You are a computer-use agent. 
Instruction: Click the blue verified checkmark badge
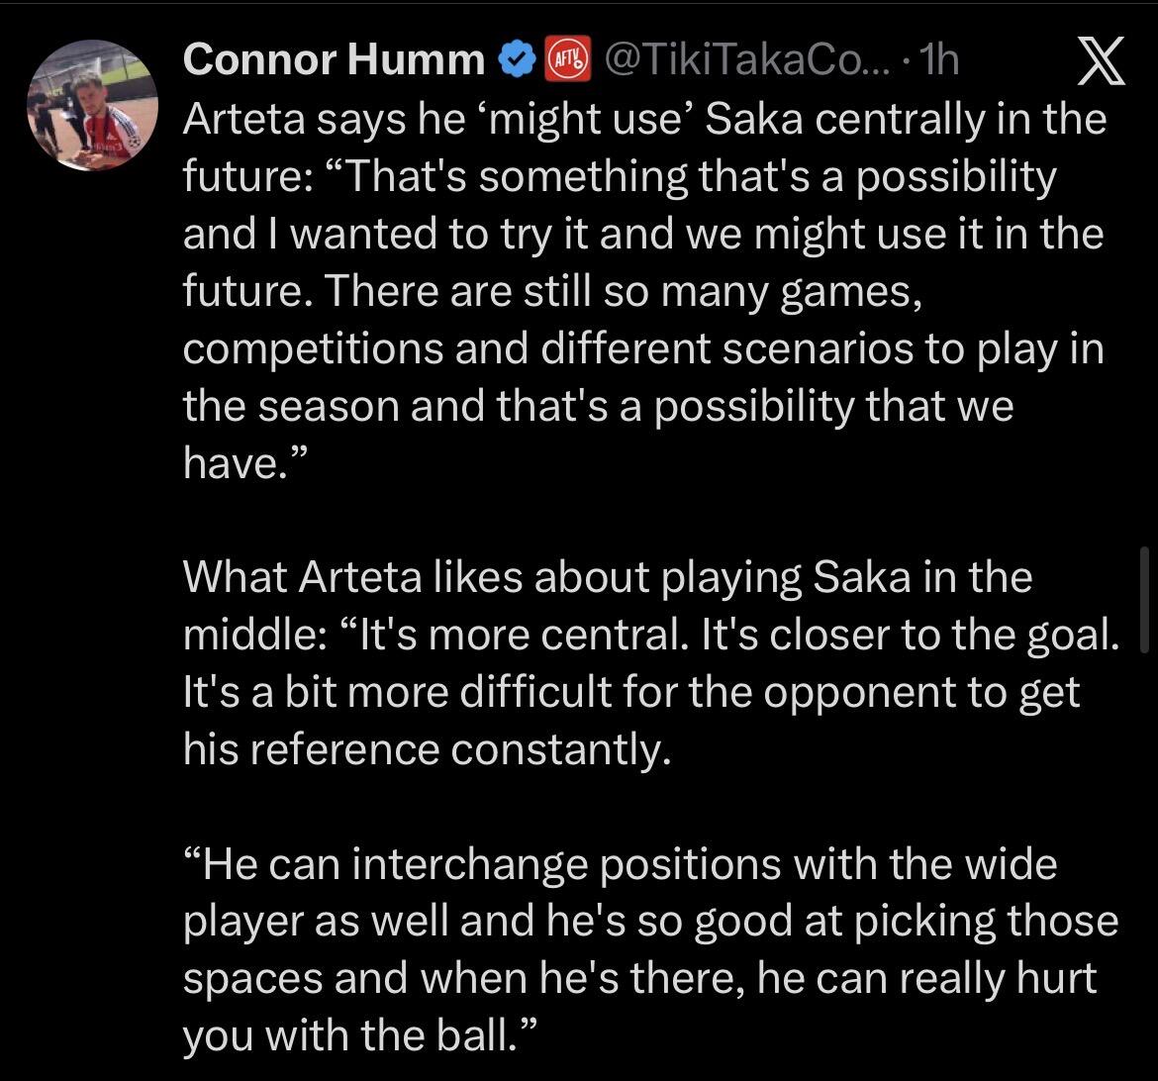click(x=517, y=61)
